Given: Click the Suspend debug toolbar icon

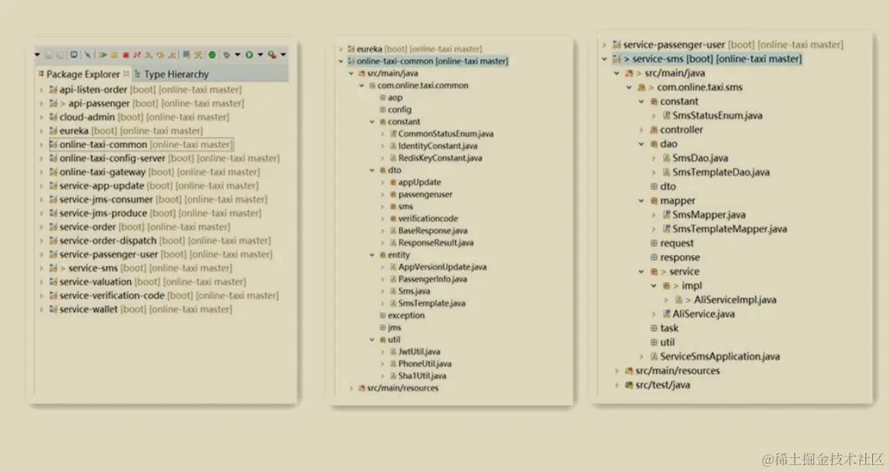Looking at the screenshot, I should pos(114,55).
